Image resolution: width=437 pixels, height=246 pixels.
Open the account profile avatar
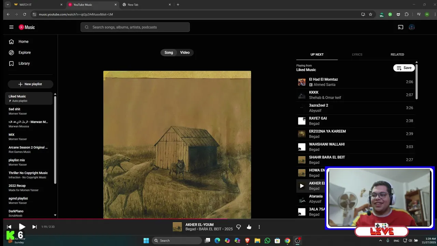[412, 27]
